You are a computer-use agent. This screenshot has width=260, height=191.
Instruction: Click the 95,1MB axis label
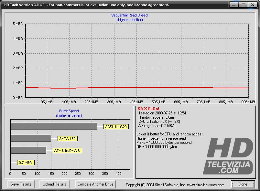coord(47,102)
